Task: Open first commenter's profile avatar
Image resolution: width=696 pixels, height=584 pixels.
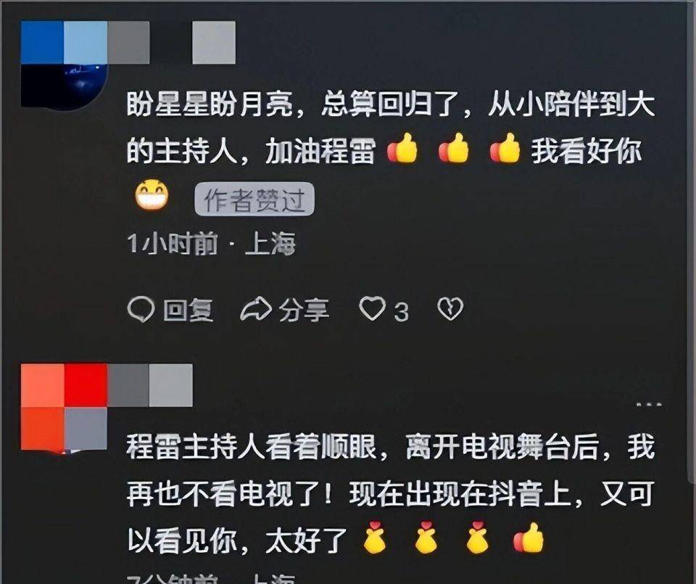Action: pos(65,65)
